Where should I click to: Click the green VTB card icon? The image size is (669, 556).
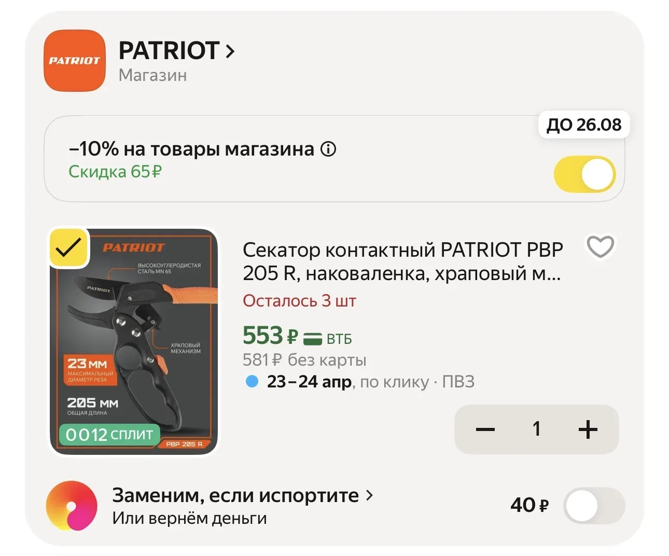click(x=312, y=339)
